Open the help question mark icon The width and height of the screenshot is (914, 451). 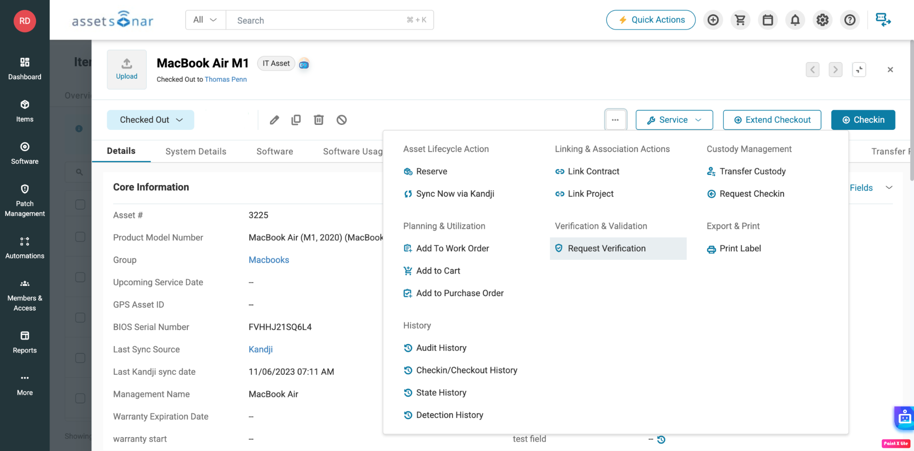pyautogui.click(x=850, y=20)
